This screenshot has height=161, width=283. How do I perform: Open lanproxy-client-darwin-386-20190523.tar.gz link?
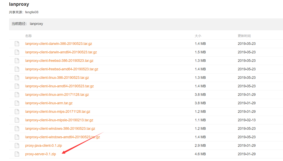(59, 44)
